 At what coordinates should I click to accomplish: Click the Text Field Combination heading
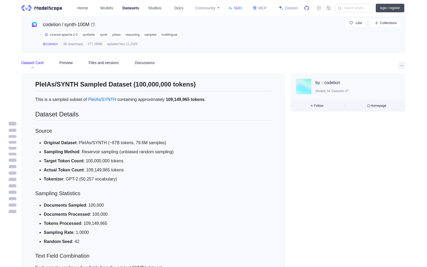pyautogui.click(x=62, y=256)
